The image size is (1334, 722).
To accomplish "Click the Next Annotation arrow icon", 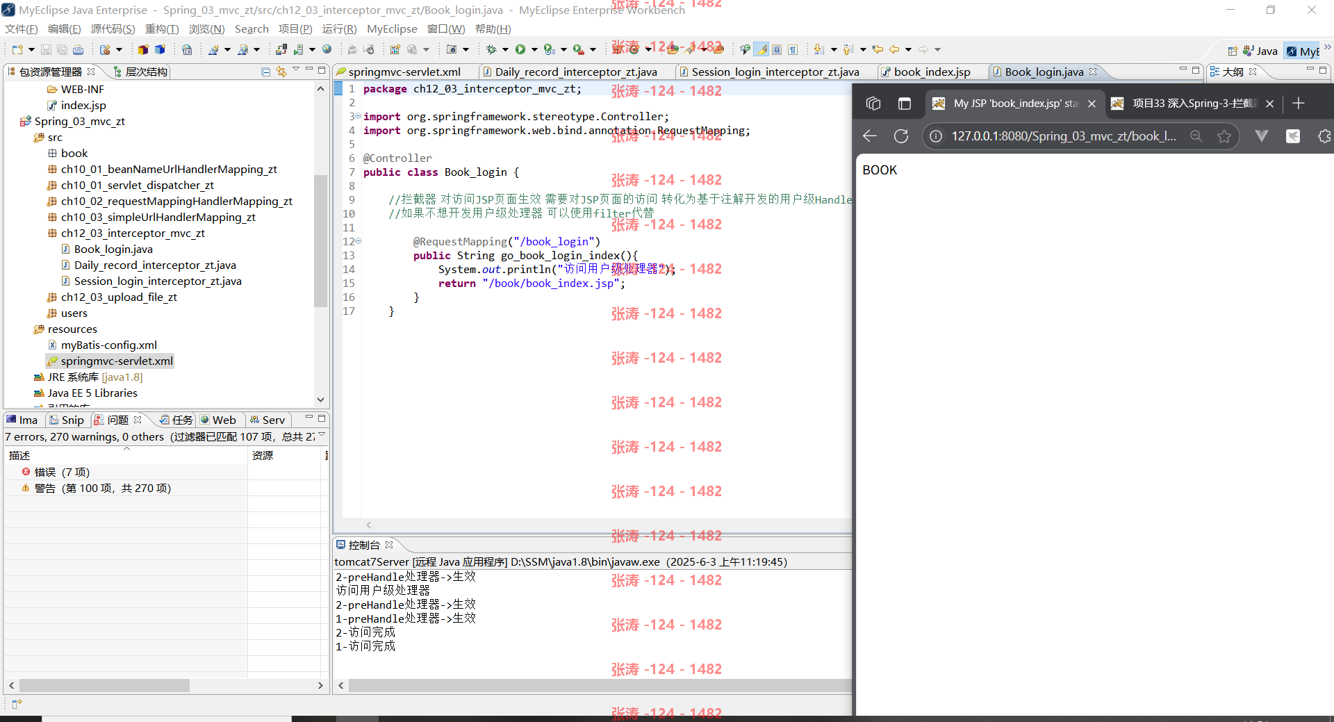I will click(x=819, y=49).
